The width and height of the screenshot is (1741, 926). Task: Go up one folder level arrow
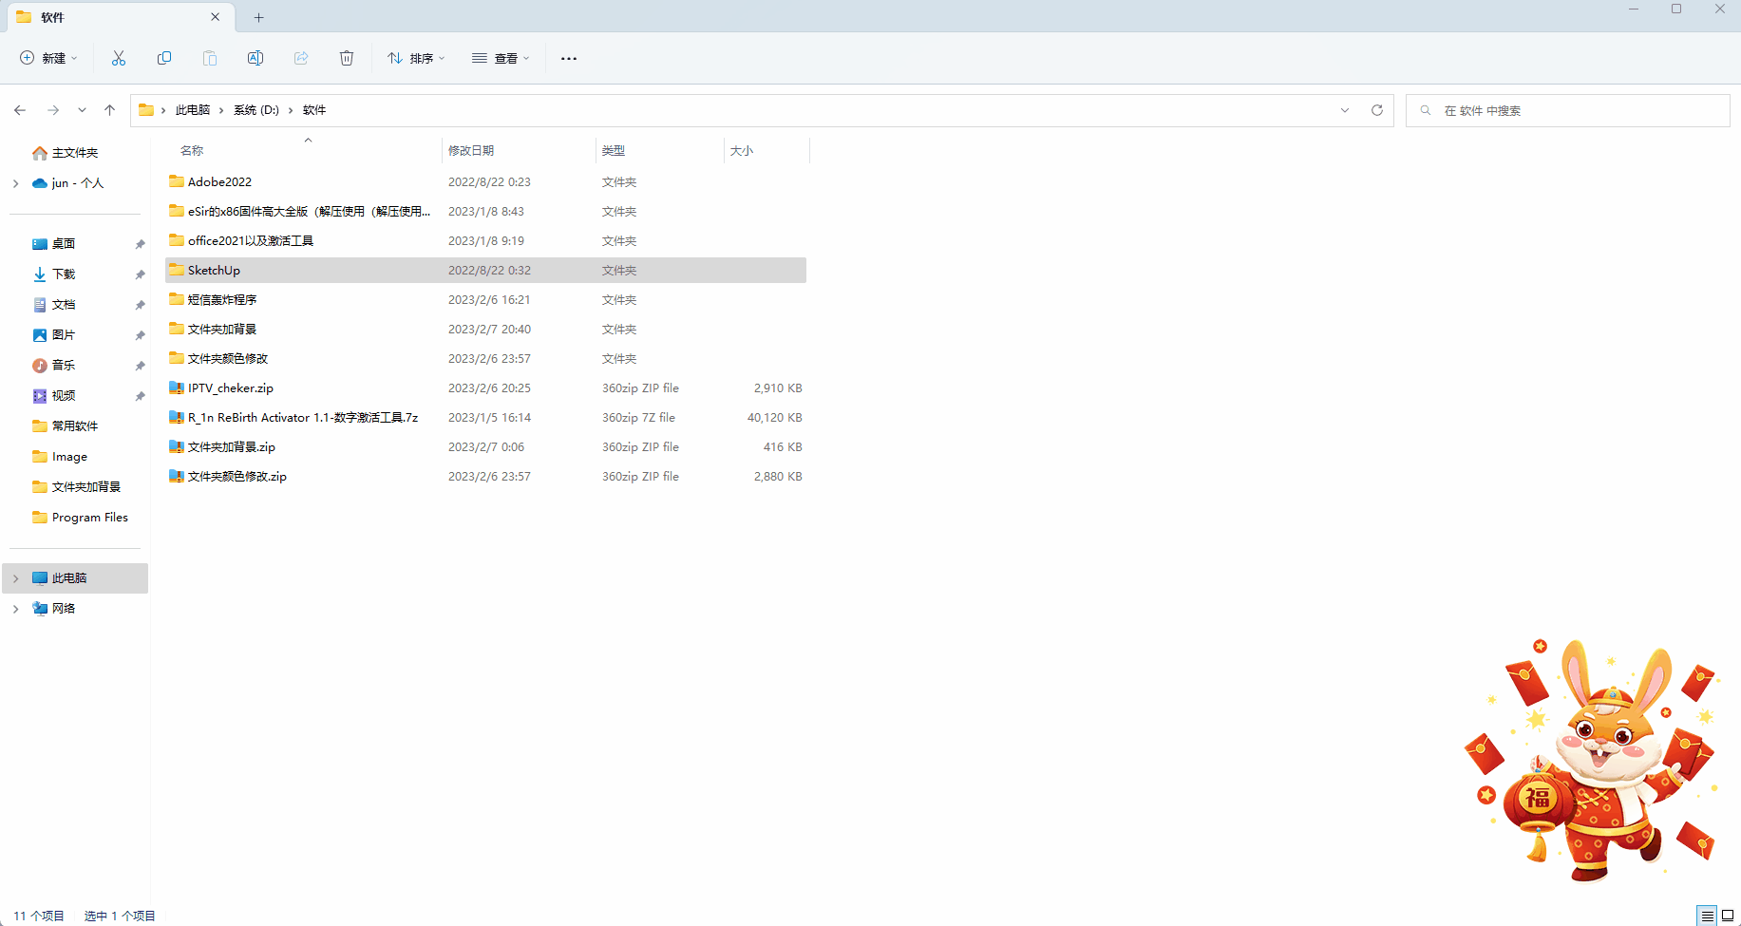click(x=110, y=110)
